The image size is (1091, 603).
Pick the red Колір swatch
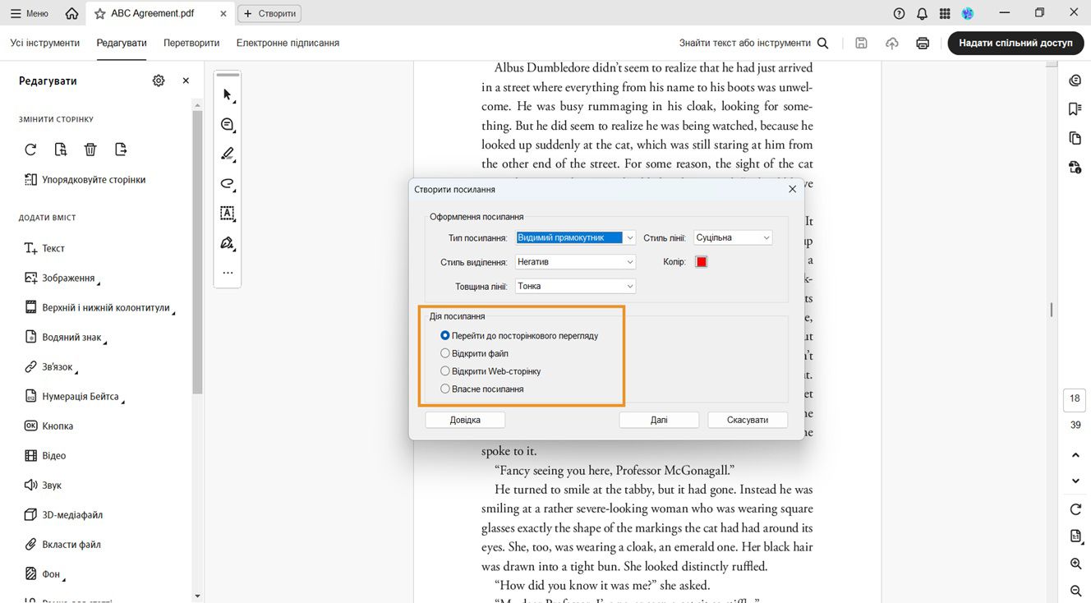pos(701,262)
